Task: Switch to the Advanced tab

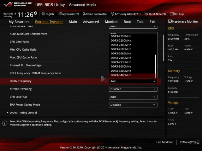Action: pyautogui.click(x=91, y=22)
